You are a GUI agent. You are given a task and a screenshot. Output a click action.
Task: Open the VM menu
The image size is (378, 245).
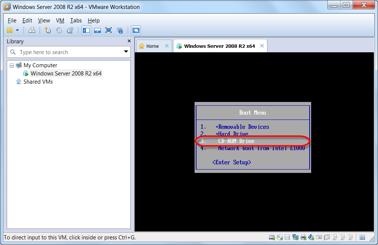coord(60,21)
